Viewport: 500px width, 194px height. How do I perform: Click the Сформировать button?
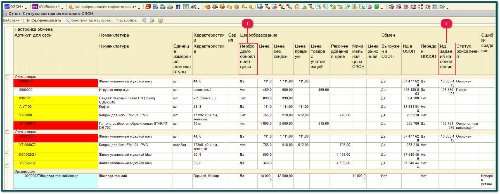(44, 20)
